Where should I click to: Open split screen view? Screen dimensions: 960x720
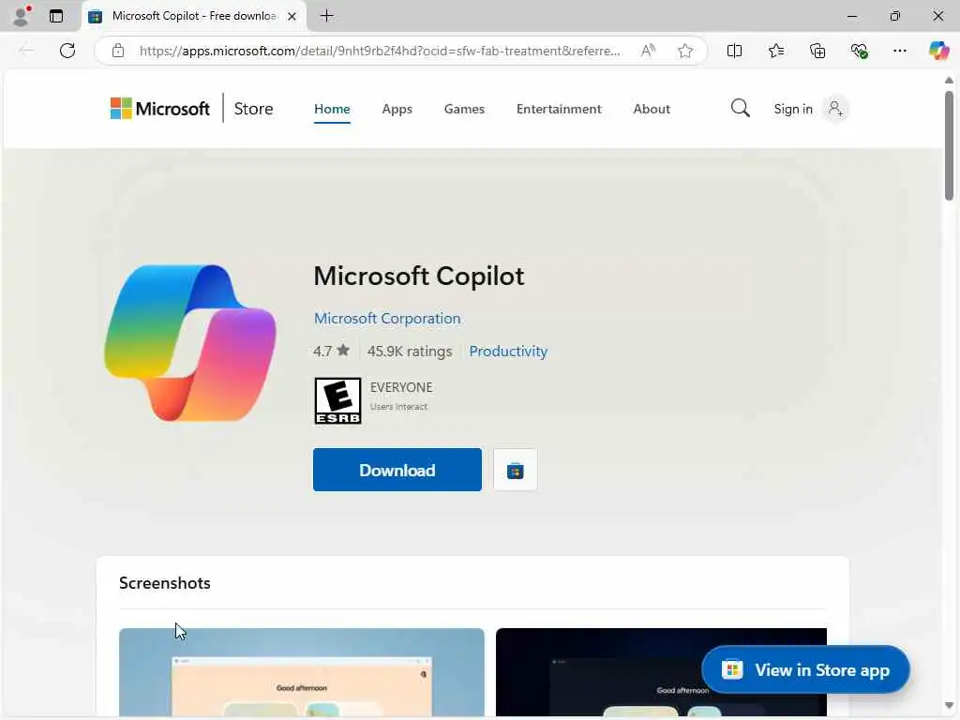734,51
